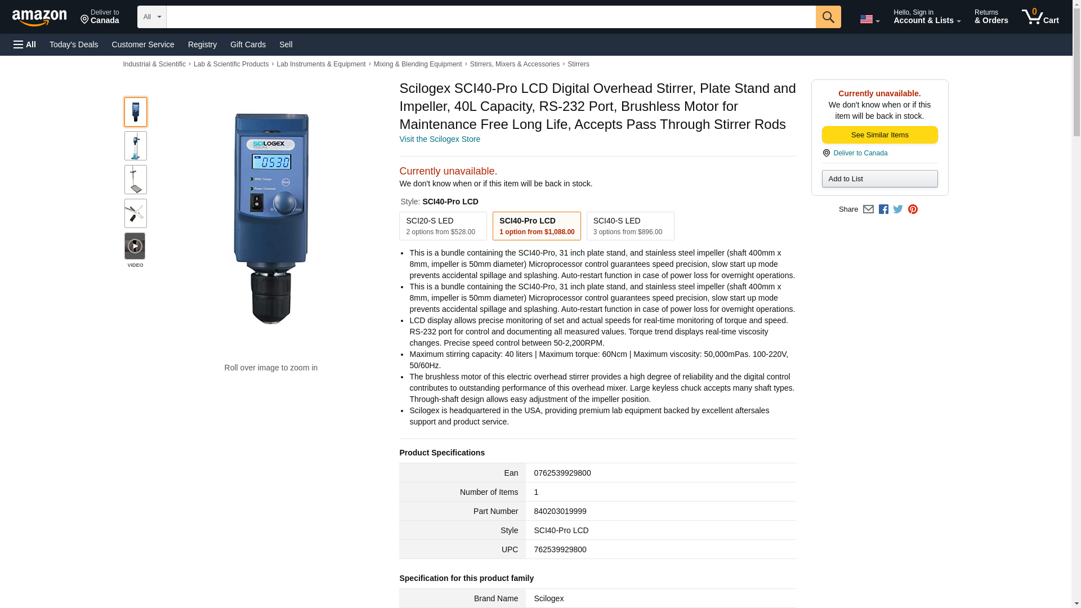Image resolution: width=1081 pixels, height=608 pixels.
Task: Open the shopping cart icon
Action: [x=1040, y=17]
